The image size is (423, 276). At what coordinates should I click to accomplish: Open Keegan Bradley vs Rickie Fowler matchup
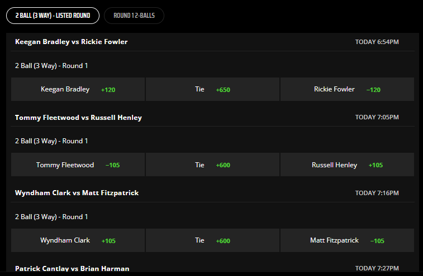(x=71, y=42)
